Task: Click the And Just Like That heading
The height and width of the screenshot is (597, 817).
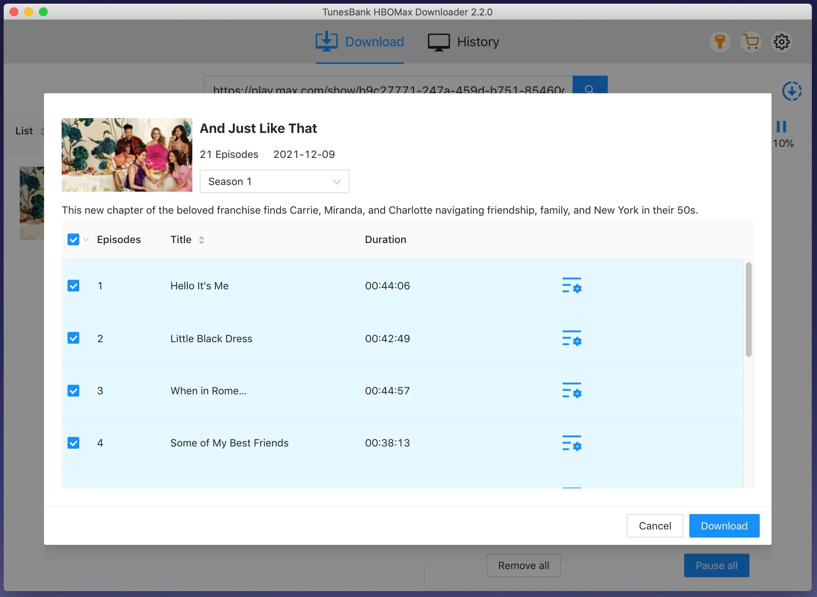Action: click(x=258, y=128)
